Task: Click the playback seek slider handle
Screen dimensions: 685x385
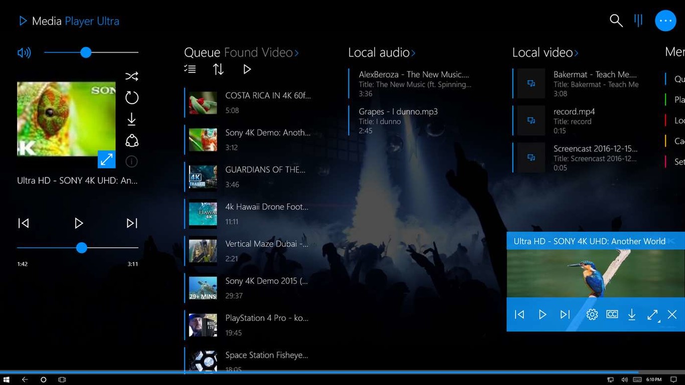Action: pos(82,248)
